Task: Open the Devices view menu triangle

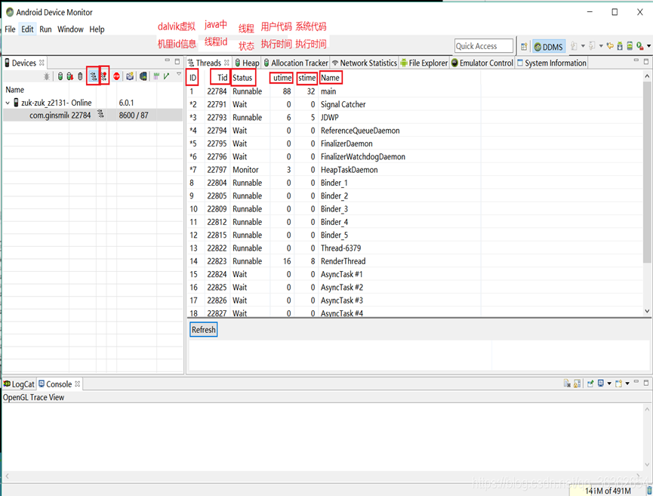Action: [179, 74]
